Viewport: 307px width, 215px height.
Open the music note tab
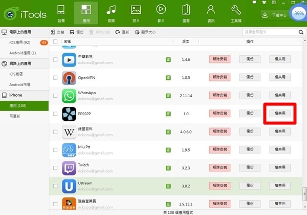pos(111,13)
